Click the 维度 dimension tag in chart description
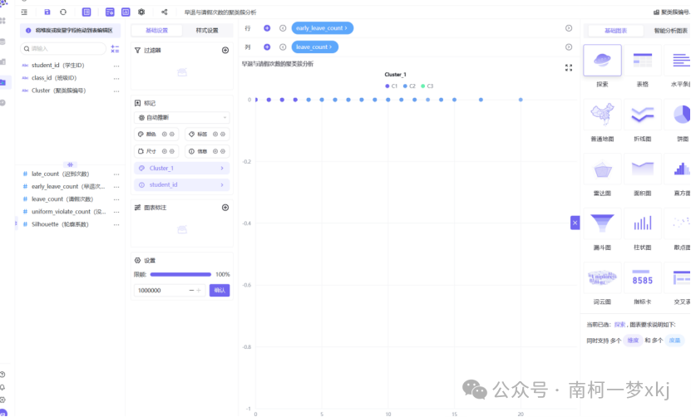Viewport: 691px width, 417px height. (x=633, y=341)
